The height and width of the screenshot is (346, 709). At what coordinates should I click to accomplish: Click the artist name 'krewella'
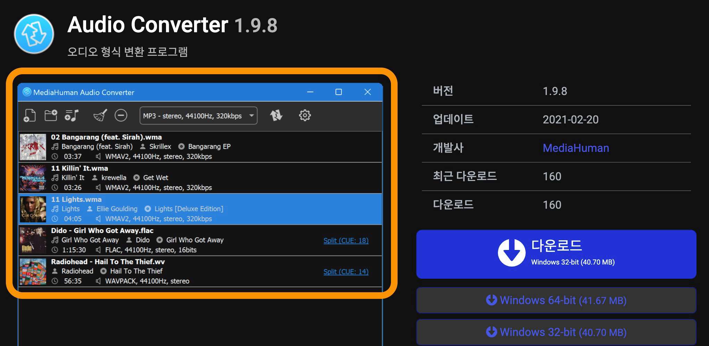pyautogui.click(x=114, y=178)
